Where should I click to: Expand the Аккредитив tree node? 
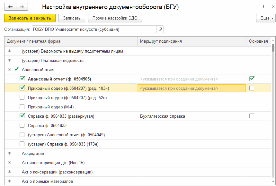(x=9, y=153)
